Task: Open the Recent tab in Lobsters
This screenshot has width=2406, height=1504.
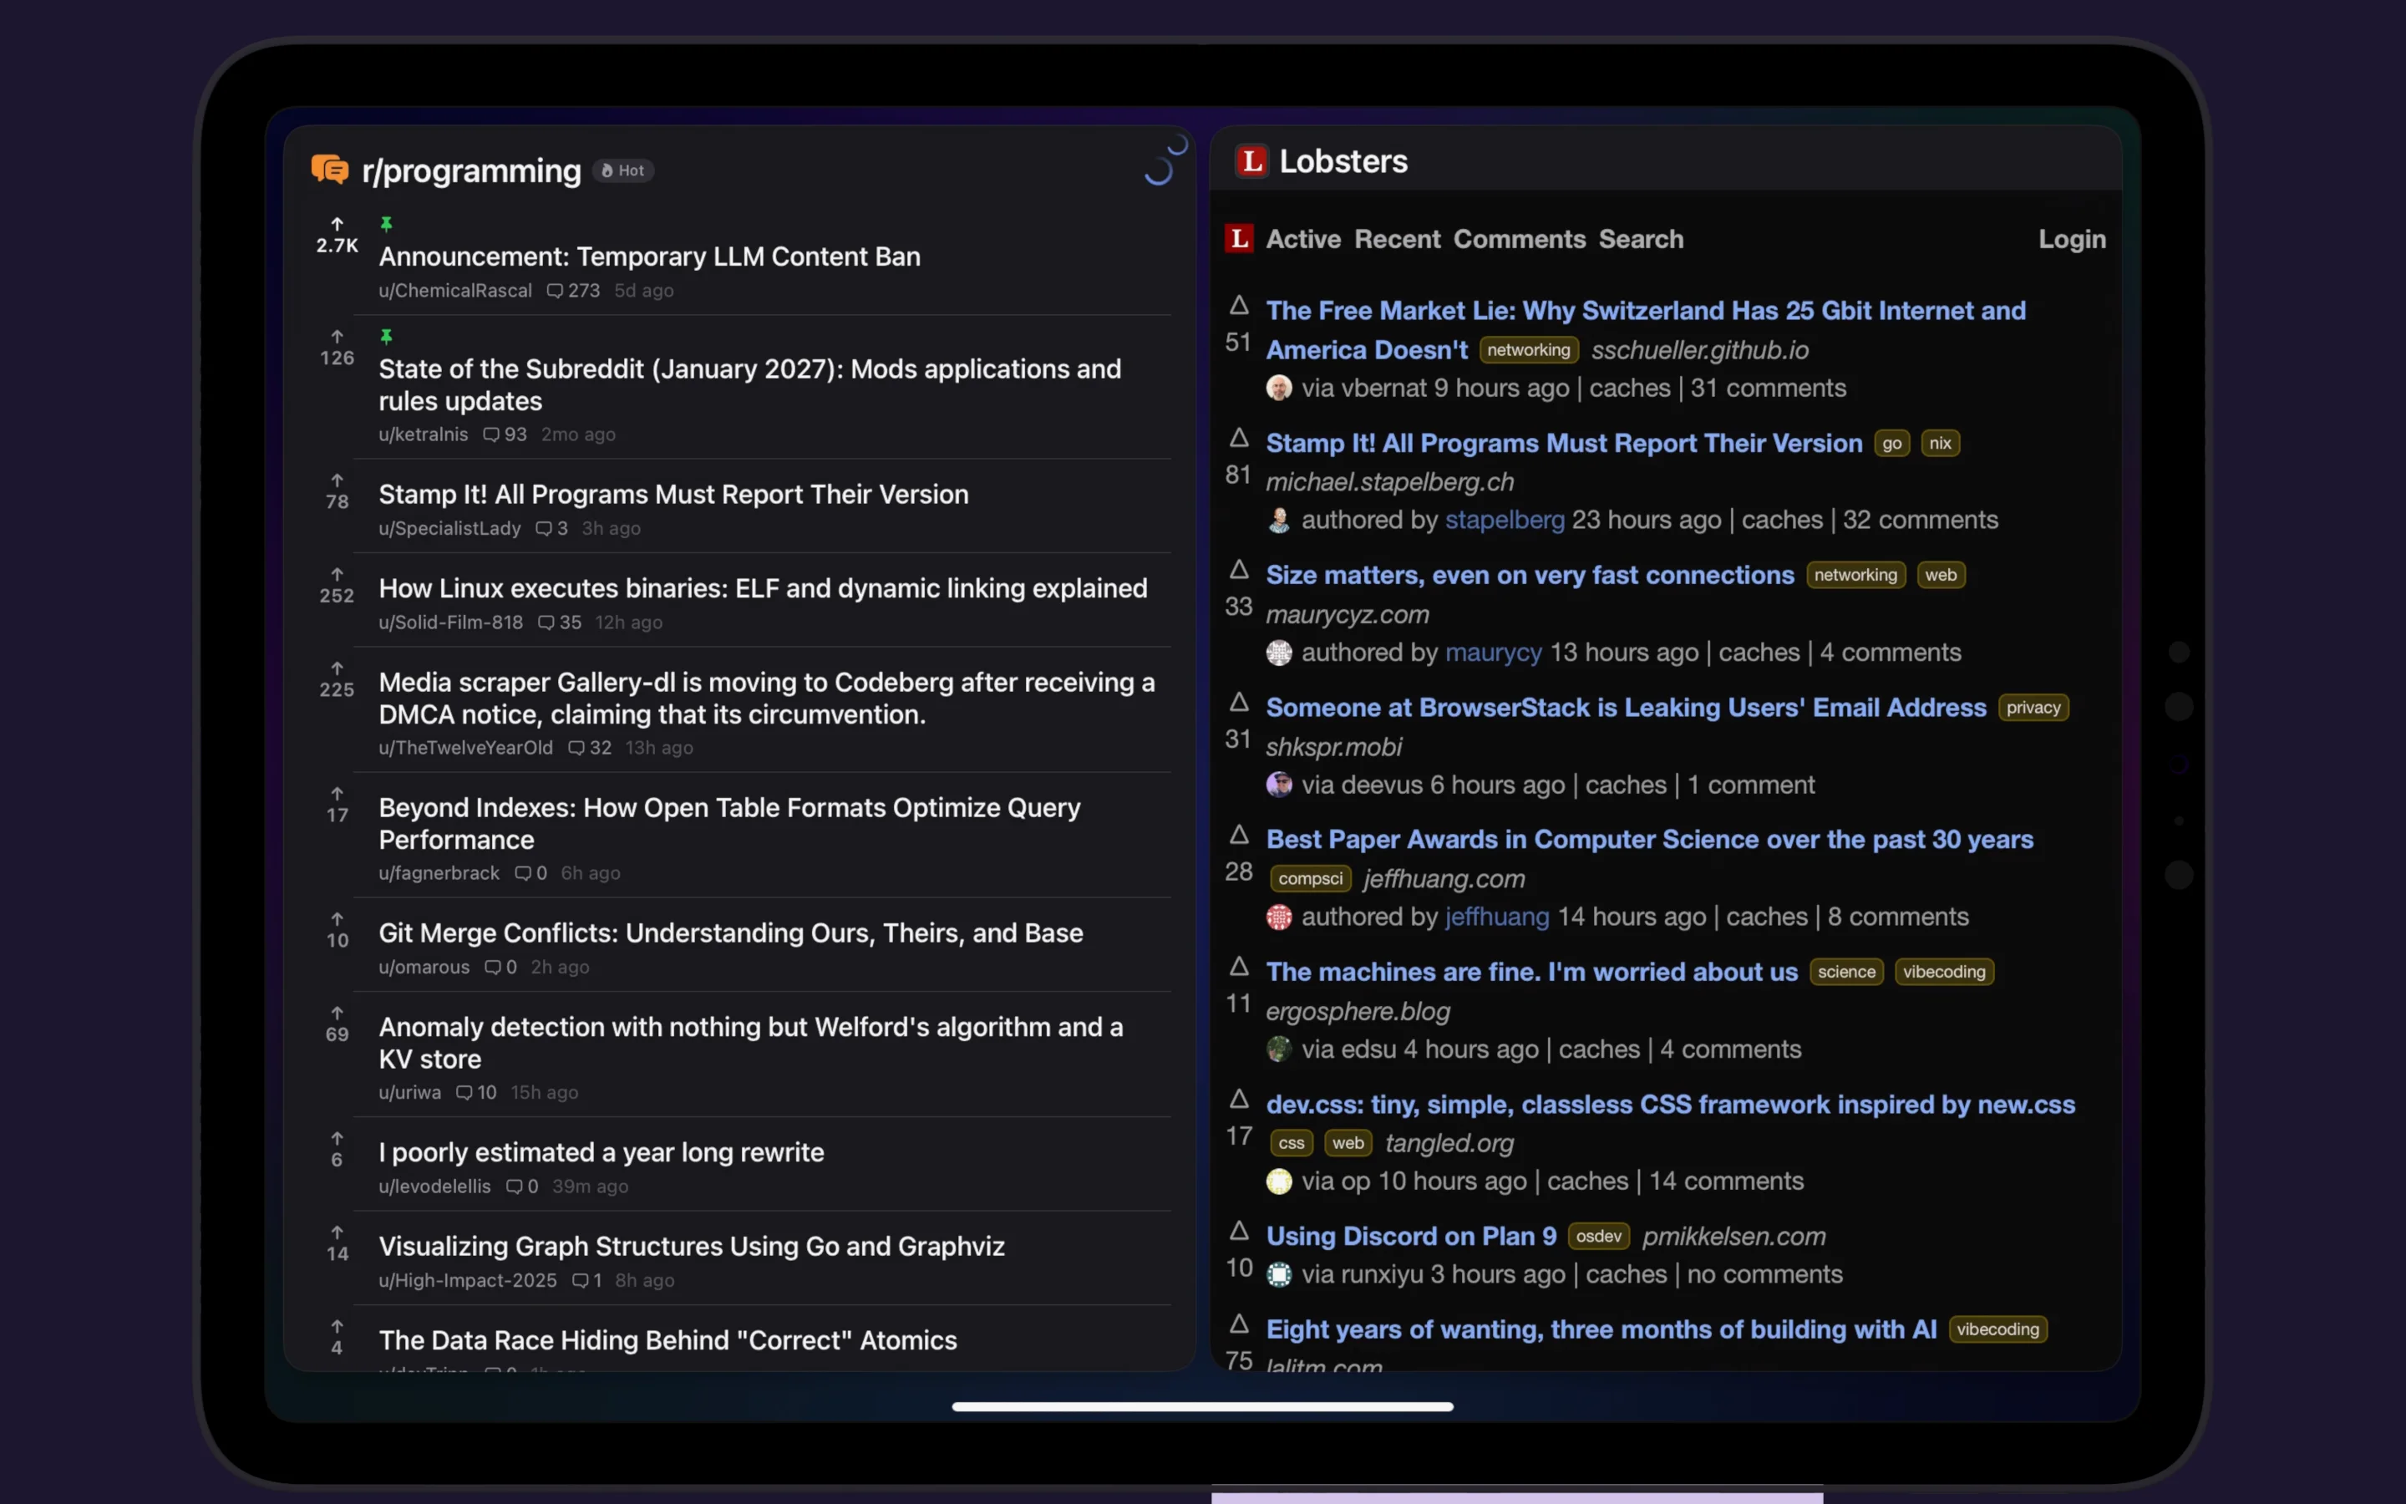Action: 1397,240
